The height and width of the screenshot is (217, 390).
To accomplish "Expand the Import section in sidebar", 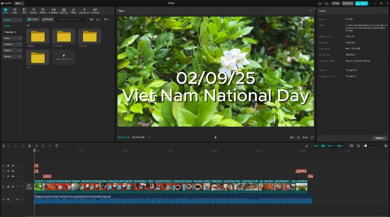I will pyautogui.click(x=12, y=19).
